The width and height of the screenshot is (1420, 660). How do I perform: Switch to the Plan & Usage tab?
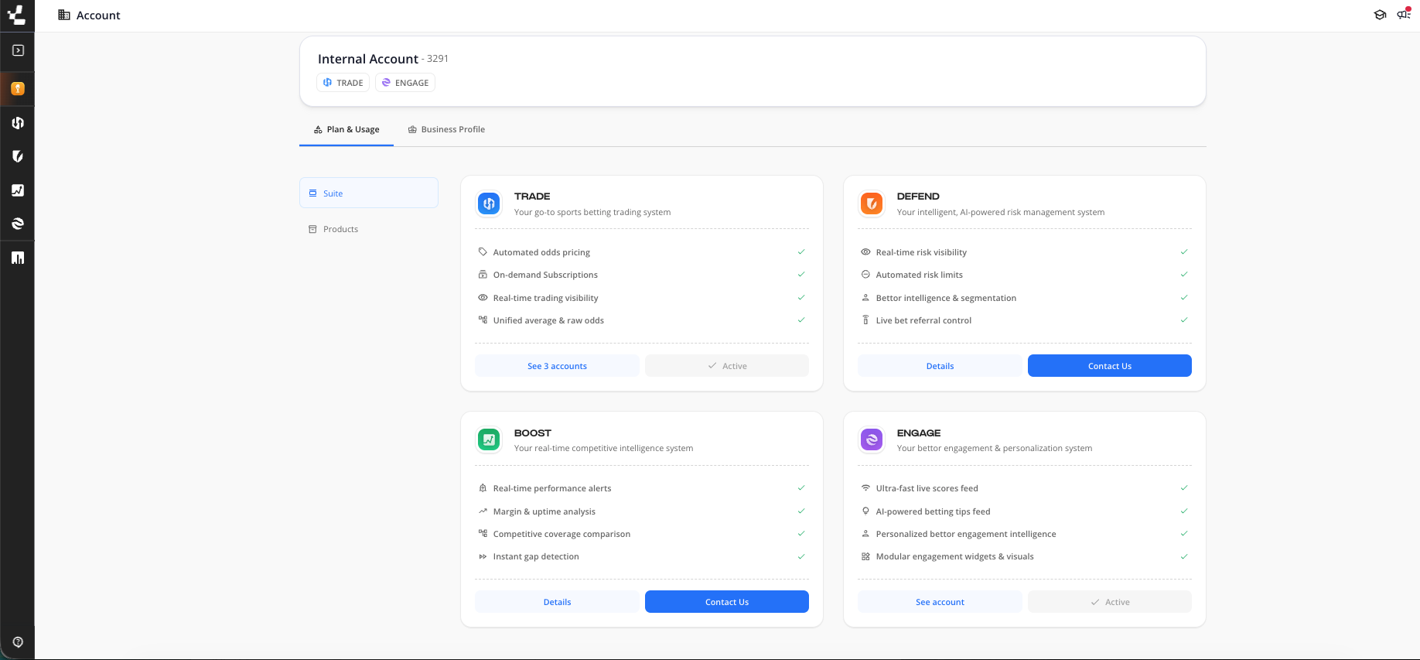(x=346, y=129)
